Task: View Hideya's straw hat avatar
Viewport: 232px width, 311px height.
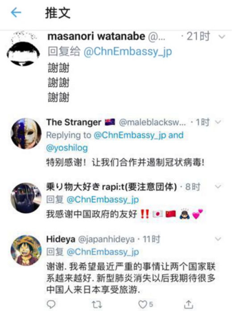Action: [x=26, y=250]
